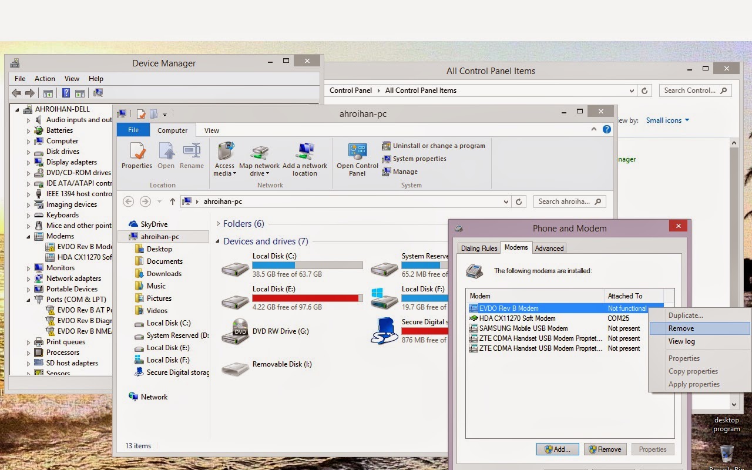Click the Remove button below the modem list
The height and width of the screenshot is (470, 752).
point(605,449)
